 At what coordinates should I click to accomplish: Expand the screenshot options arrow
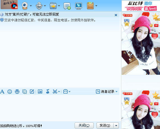pyautogui.click(x=59, y=92)
